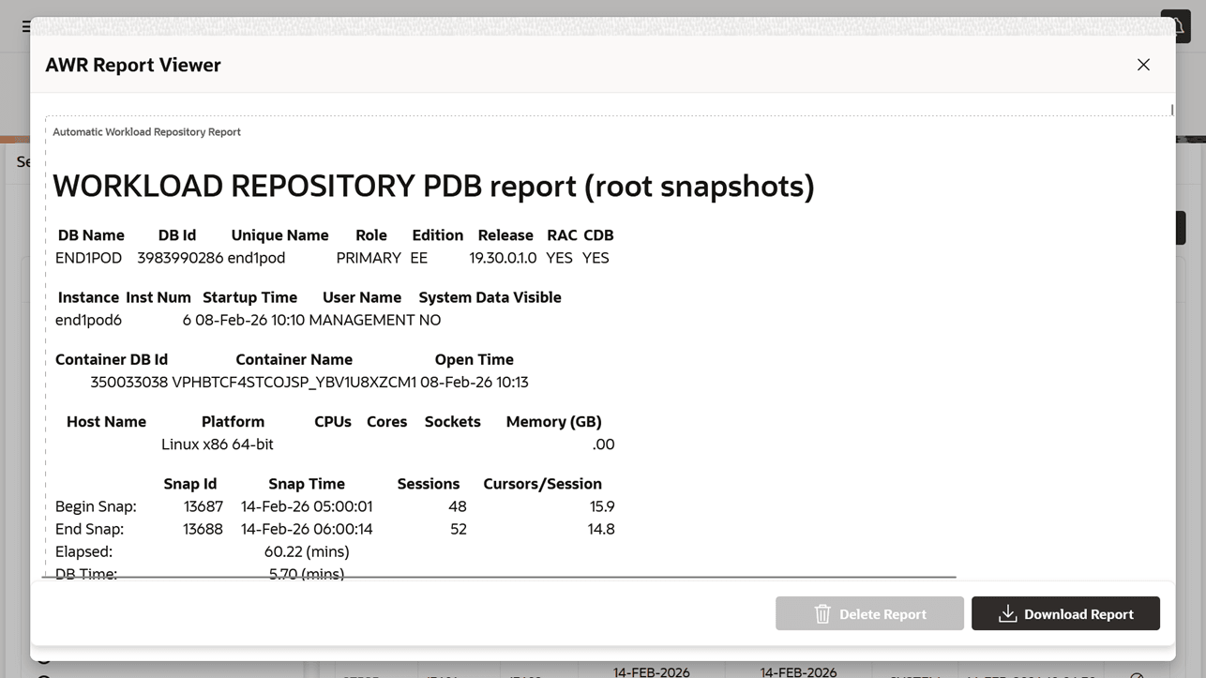
Task: Click the Download Report button
Action: 1065,613
